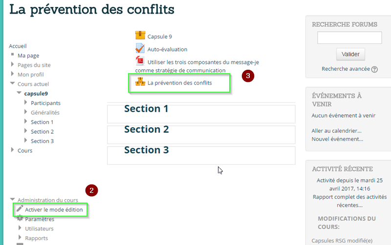Viewport: 391px width, 245px height.
Task: Expand the Utilisateurs admin node
Action: tap(20, 228)
